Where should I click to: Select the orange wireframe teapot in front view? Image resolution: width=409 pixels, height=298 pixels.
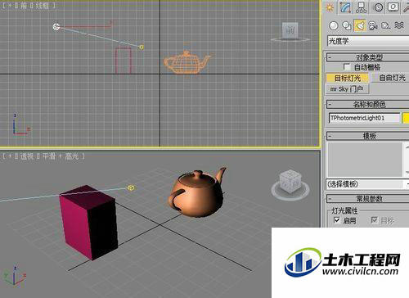pos(187,62)
